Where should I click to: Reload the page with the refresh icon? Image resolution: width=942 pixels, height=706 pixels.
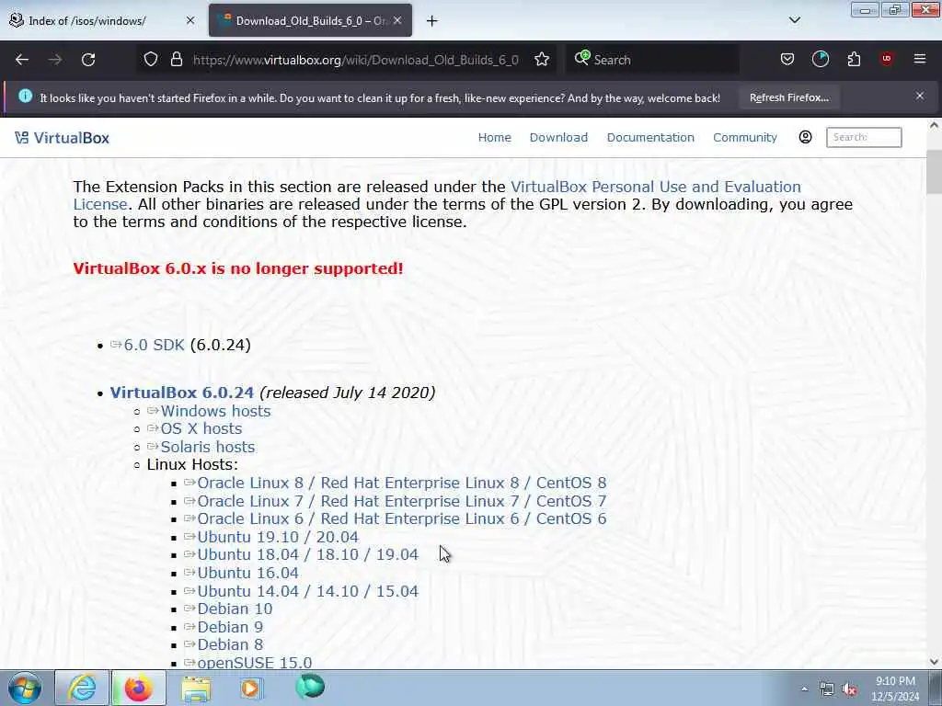click(x=88, y=60)
